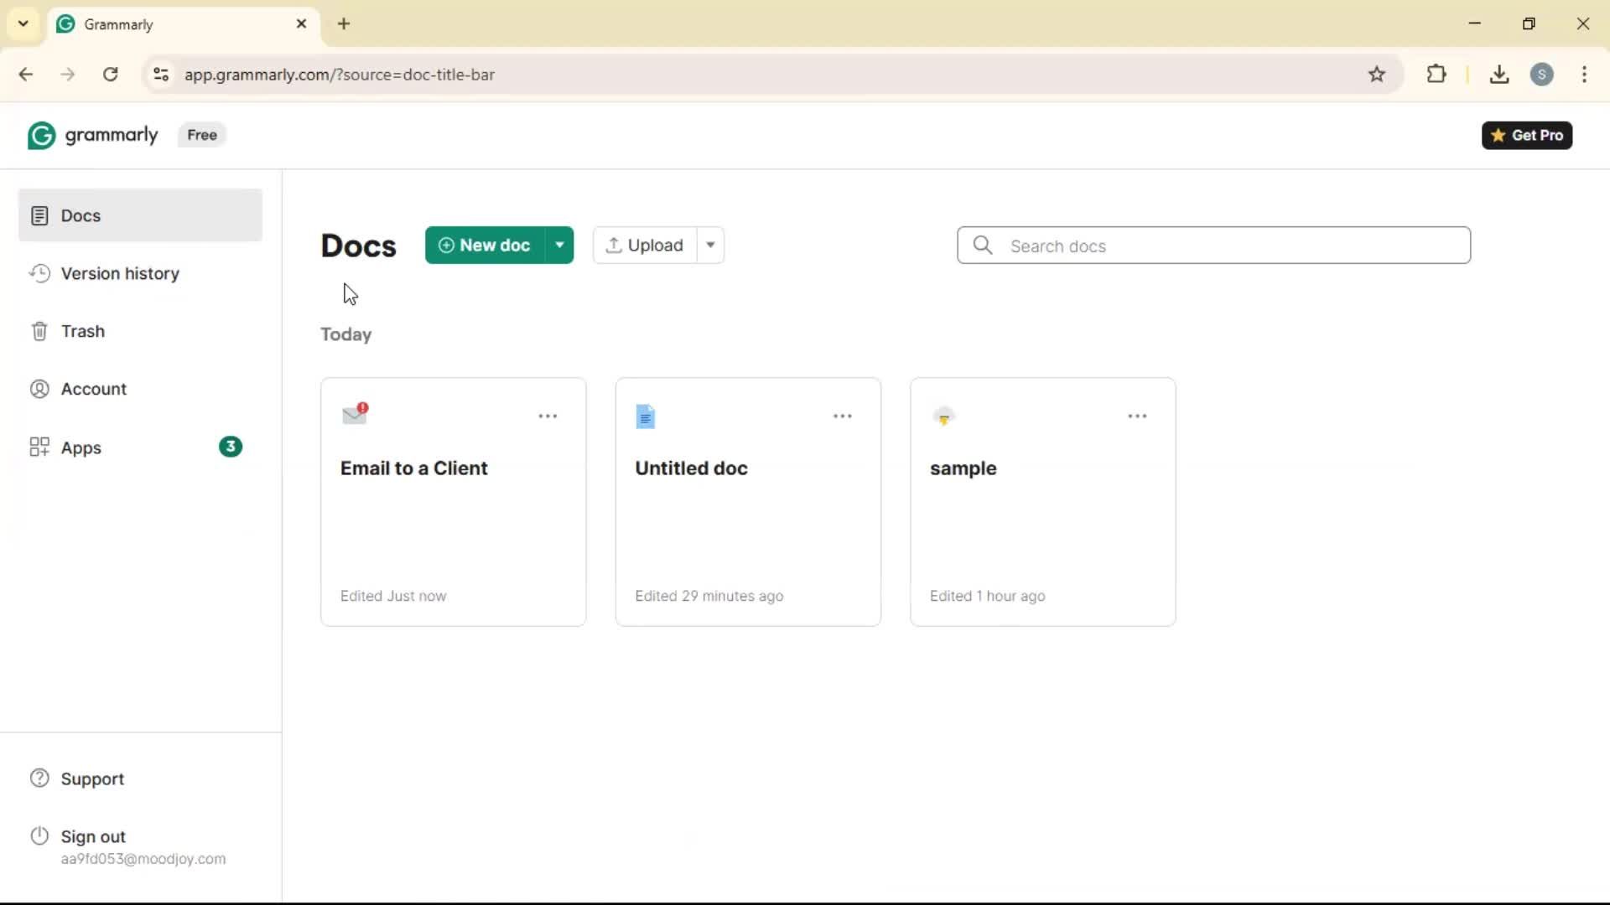Open the Apps section with badge 3
Viewport: 1610px width, 905px height.
point(81,447)
